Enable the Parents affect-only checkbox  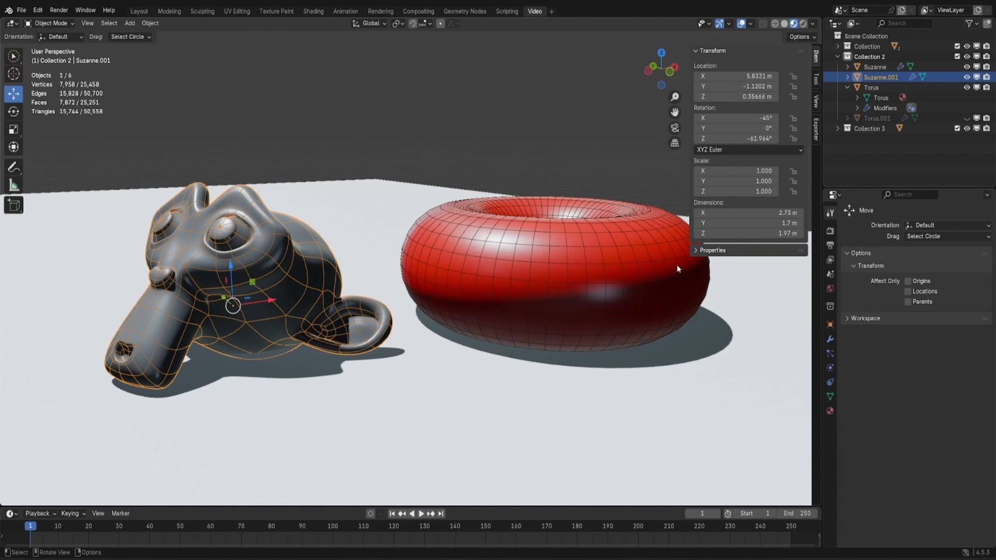(908, 302)
